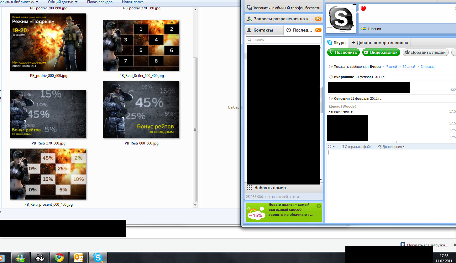Expand the Дополнения extras dropdown
Image resolution: width=456 pixels, height=263 pixels.
pyautogui.click(x=392, y=147)
